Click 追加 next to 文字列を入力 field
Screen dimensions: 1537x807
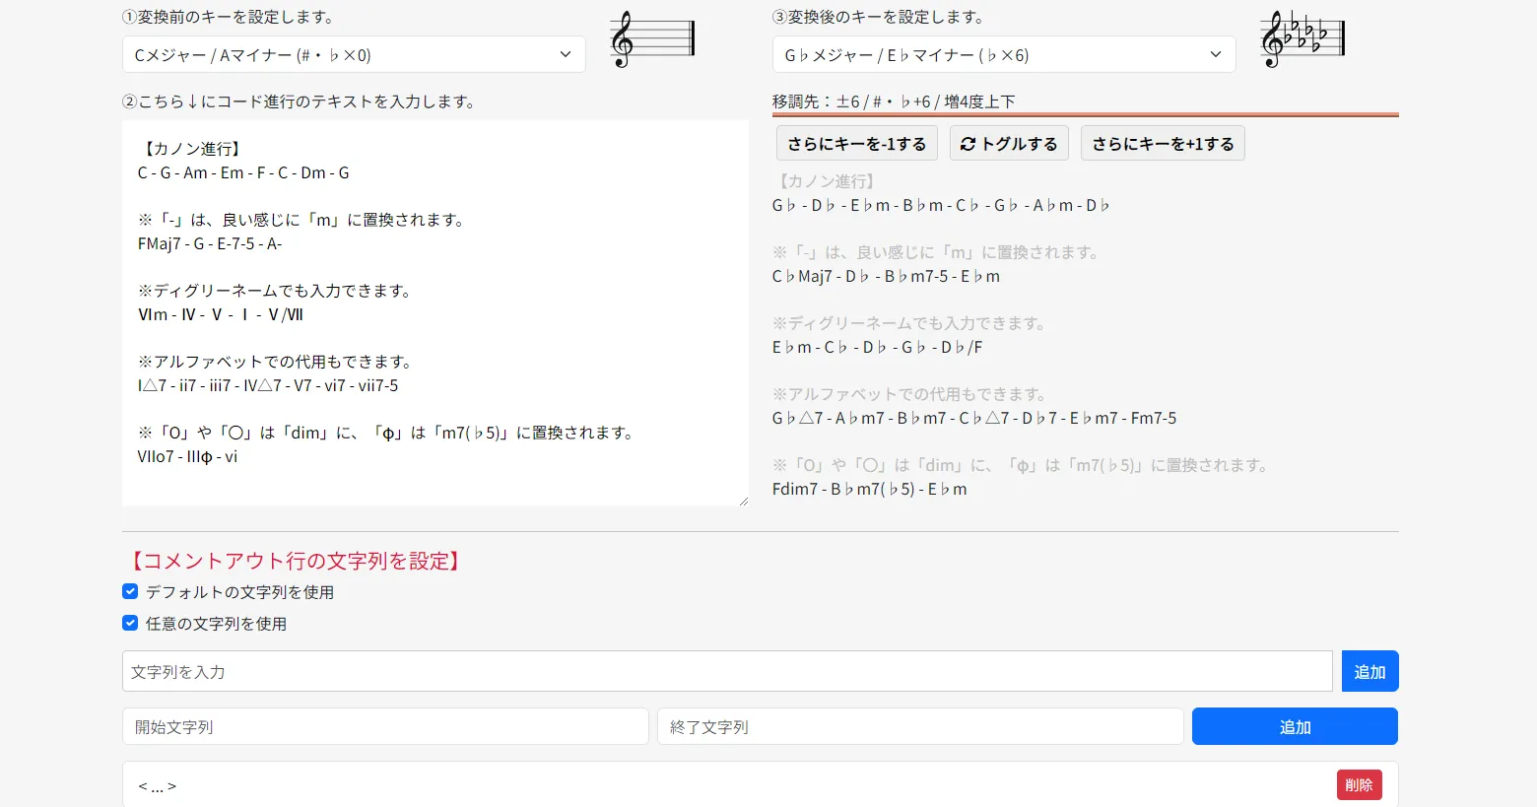pos(1370,671)
